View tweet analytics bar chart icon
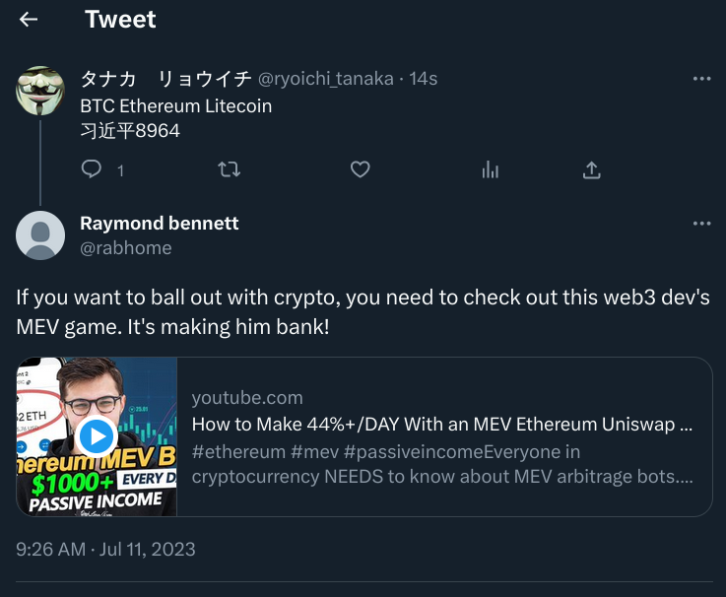 point(491,169)
